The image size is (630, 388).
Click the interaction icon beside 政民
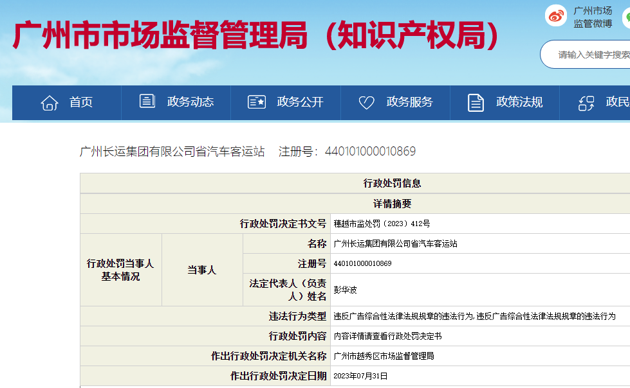[x=586, y=102]
